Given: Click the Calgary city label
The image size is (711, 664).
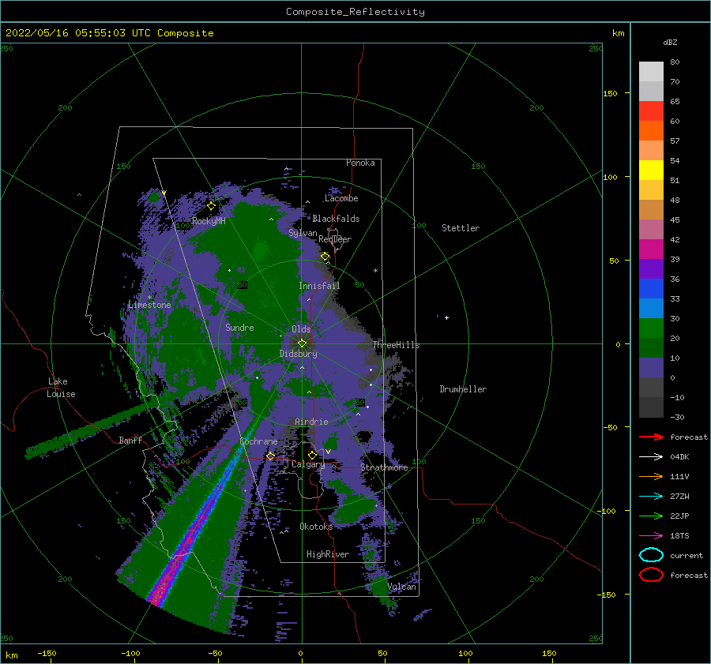Looking at the screenshot, I should point(308,464).
